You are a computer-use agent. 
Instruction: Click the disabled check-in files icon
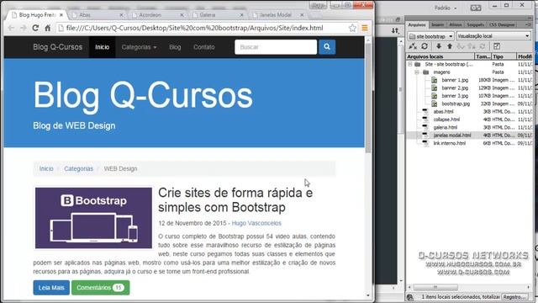(x=472, y=46)
